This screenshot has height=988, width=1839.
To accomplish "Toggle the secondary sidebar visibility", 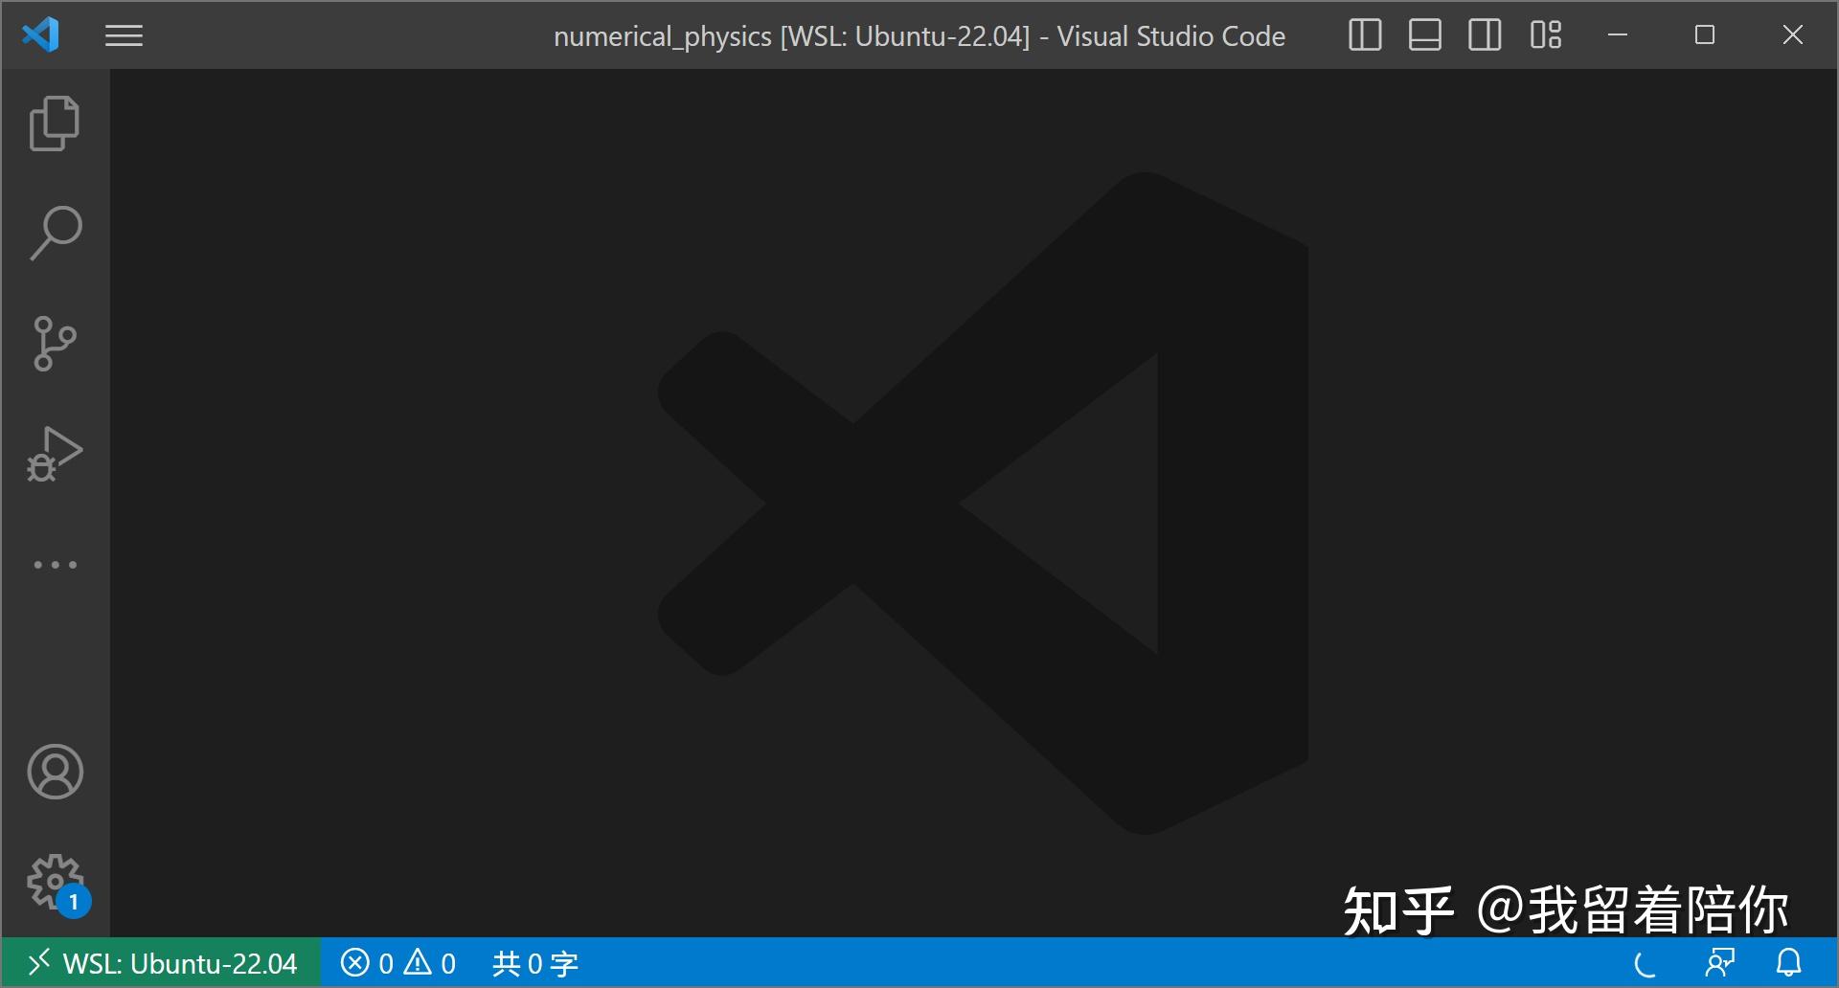I will pyautogui.click(x=1484, y=35).
